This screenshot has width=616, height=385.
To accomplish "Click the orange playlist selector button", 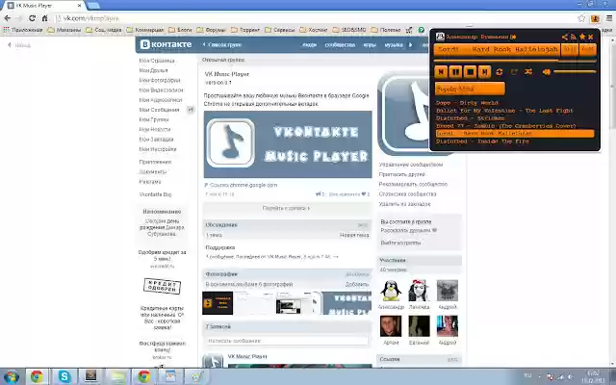I will (x=470, y=89).
